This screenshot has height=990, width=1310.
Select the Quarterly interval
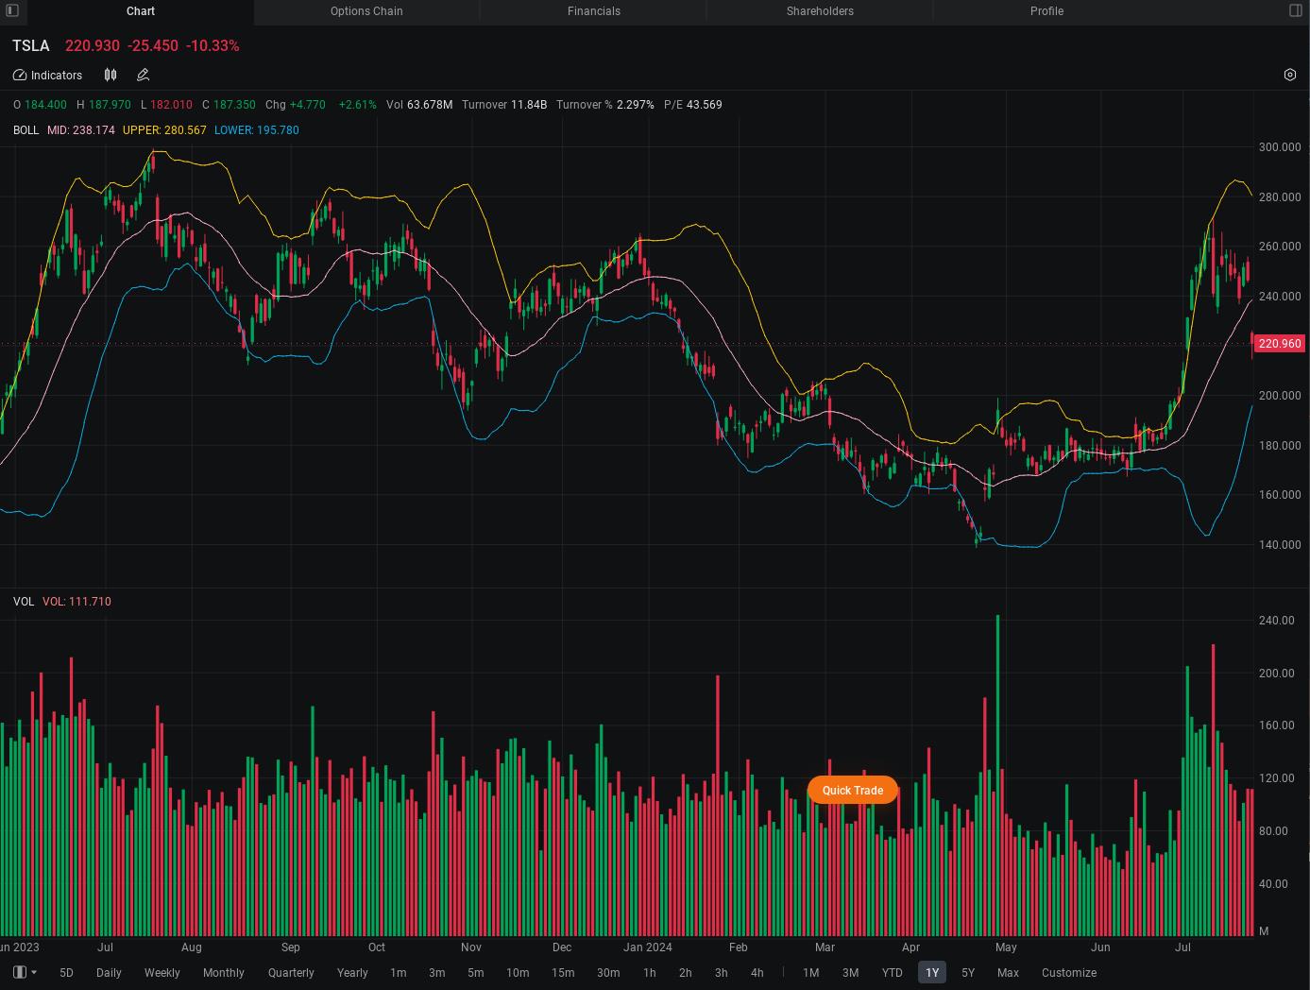click(291, 972)
